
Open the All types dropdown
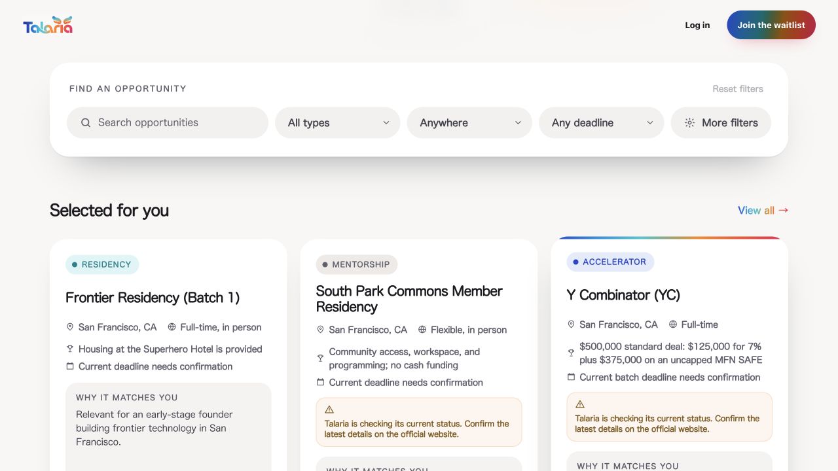tap(338, 123)
